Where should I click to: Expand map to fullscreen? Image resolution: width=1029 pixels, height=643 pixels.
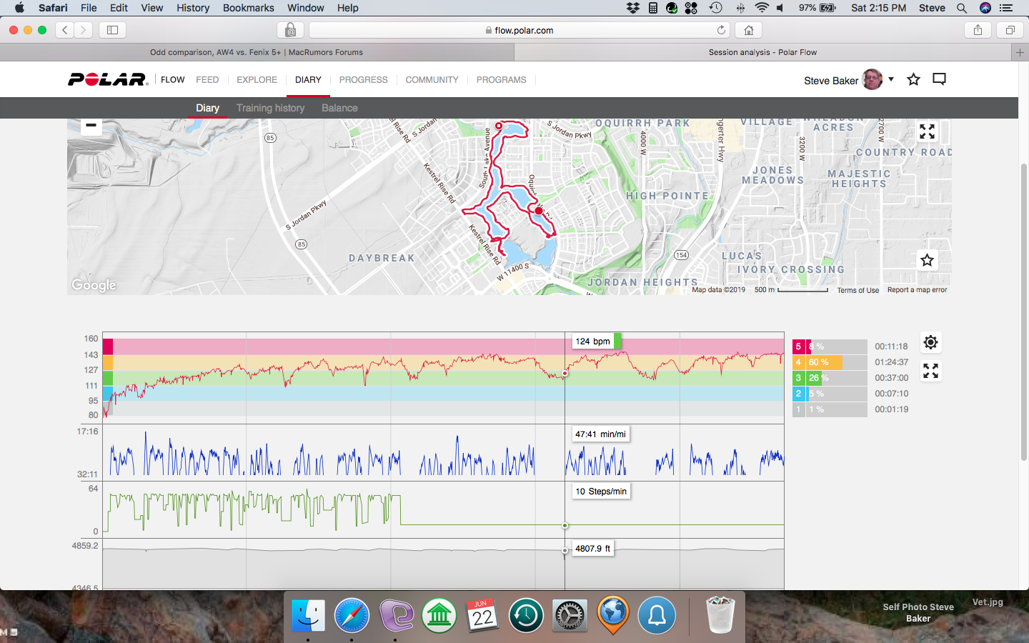927,131
